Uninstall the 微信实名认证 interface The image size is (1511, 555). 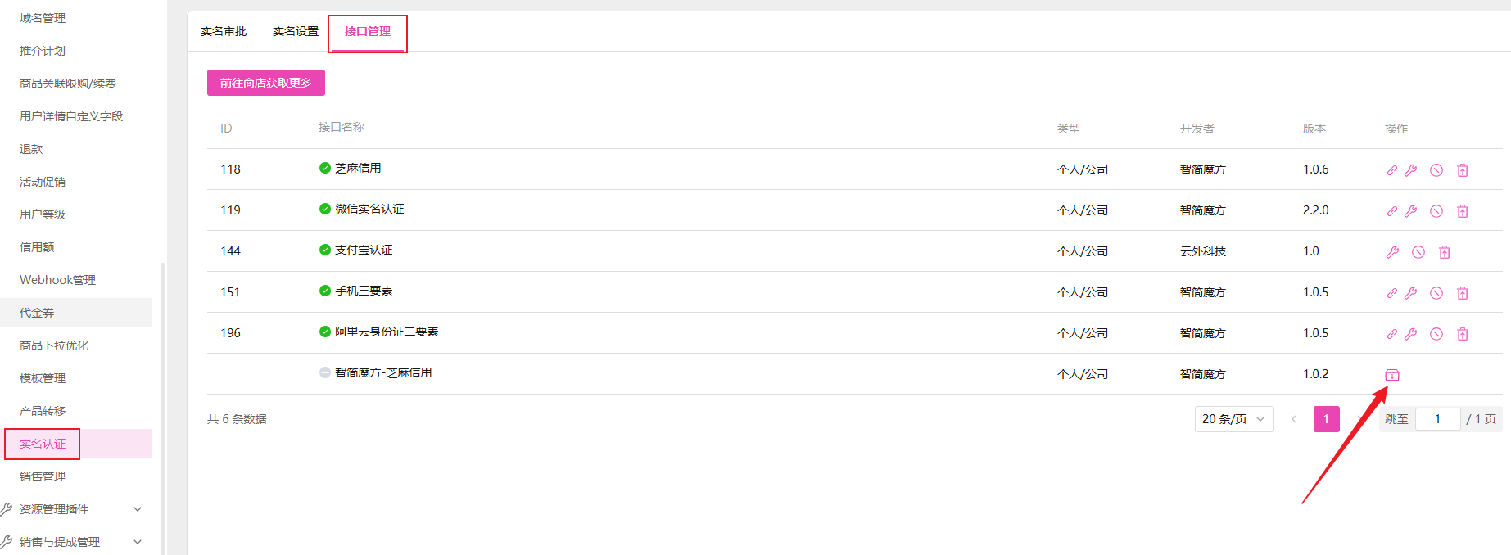click(1463, 211)
